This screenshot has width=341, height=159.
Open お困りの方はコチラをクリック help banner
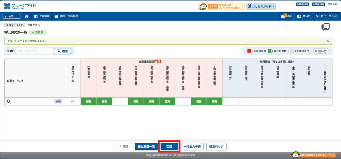(314, 155)
